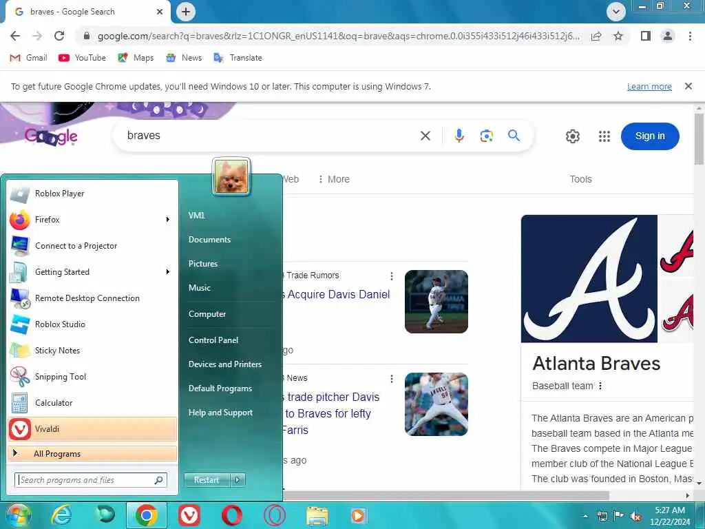
Task: Open Search Tools options
Action: click(580, 179)
